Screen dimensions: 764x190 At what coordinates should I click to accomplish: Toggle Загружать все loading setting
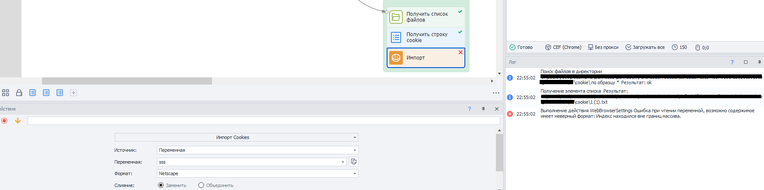[x=645, y=47]
